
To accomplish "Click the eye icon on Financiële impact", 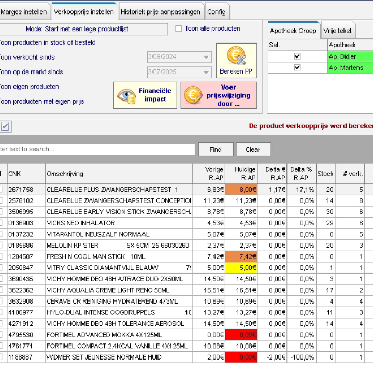I will click(x=126, y=96).
